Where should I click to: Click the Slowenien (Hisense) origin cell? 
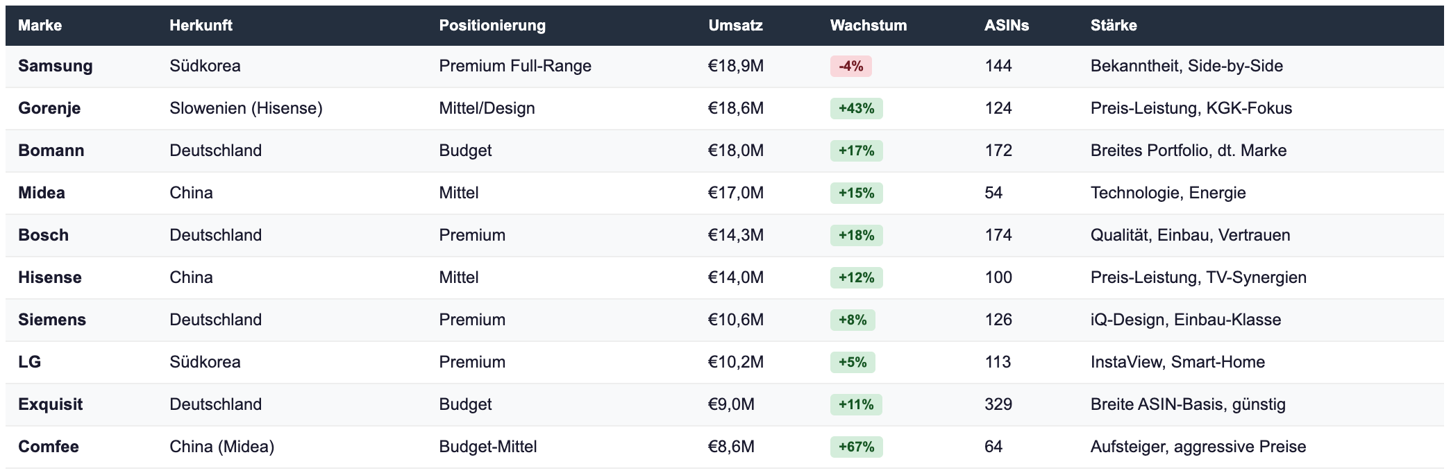(246, 108)
